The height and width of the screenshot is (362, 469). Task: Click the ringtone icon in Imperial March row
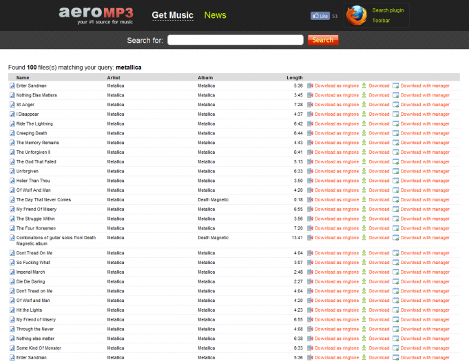[x=310, y=272]
